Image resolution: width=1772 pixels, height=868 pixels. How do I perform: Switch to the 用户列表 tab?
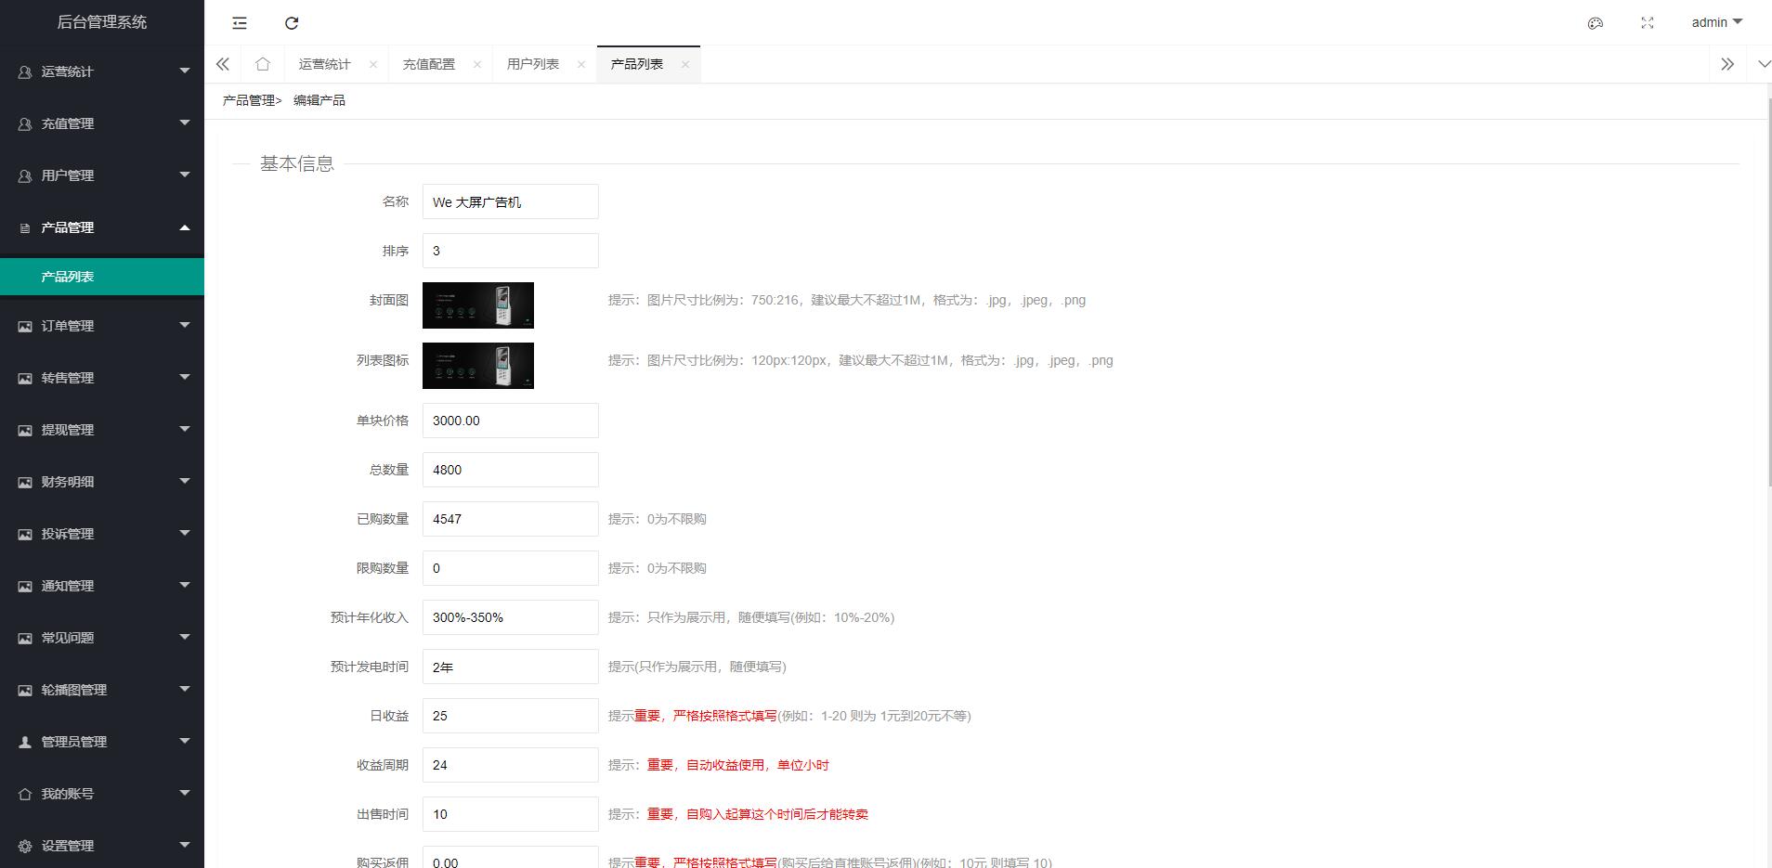pos(532,64)
